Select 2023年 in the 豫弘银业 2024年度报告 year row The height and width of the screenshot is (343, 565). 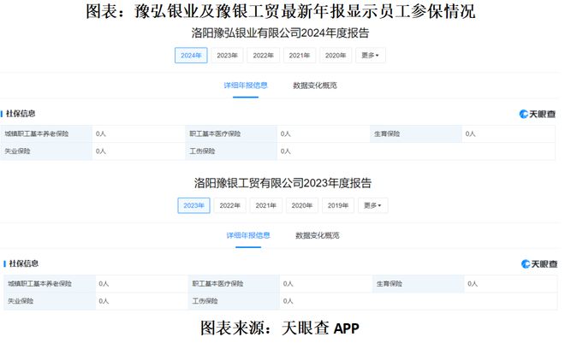(227, 56)
